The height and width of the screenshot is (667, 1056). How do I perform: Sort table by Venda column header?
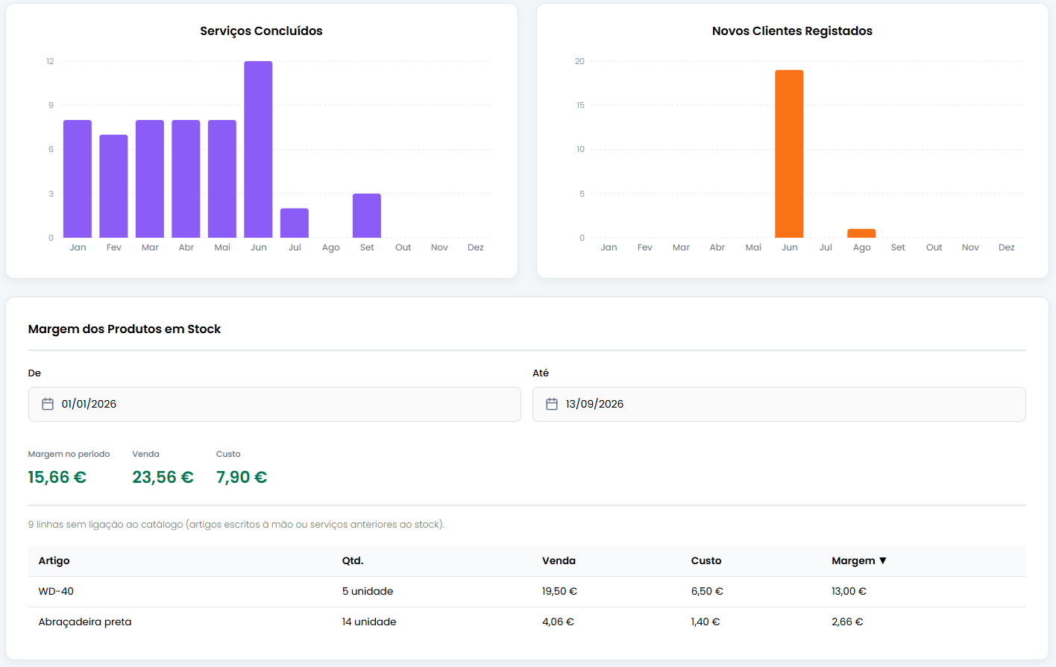point(559,560)
